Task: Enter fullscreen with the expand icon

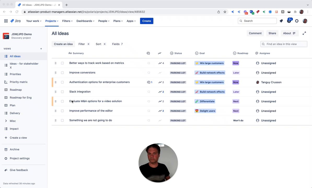Action: pos(304,33)
